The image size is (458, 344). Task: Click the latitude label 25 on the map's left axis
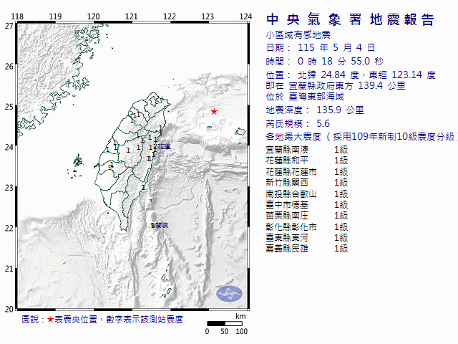(9, 107)
